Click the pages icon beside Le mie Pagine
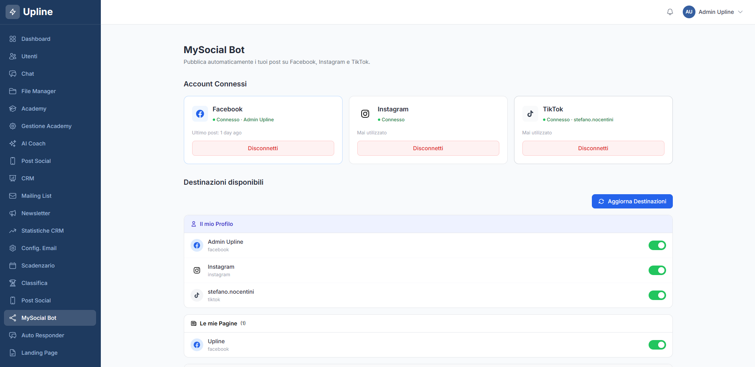This screenshot has height=367, width=755. pyautogui.click(x=194, y=323)
